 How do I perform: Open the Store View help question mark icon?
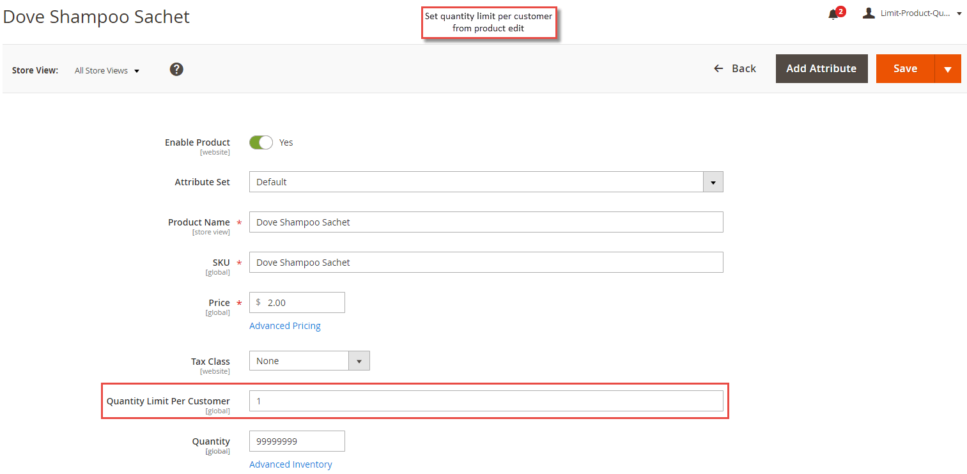tap(176, 69)
